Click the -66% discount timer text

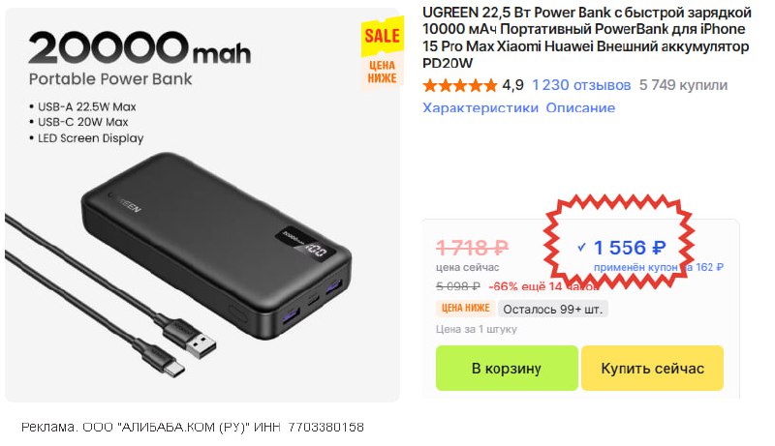point(542,286)
